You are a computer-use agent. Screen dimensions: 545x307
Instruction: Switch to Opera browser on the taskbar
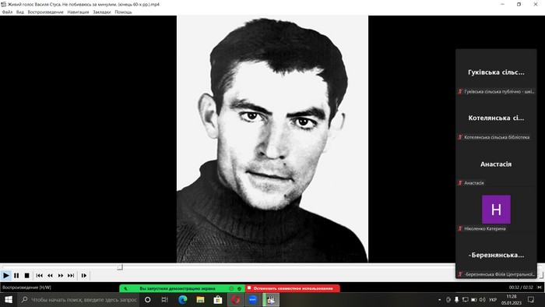[x=236, y=299]
